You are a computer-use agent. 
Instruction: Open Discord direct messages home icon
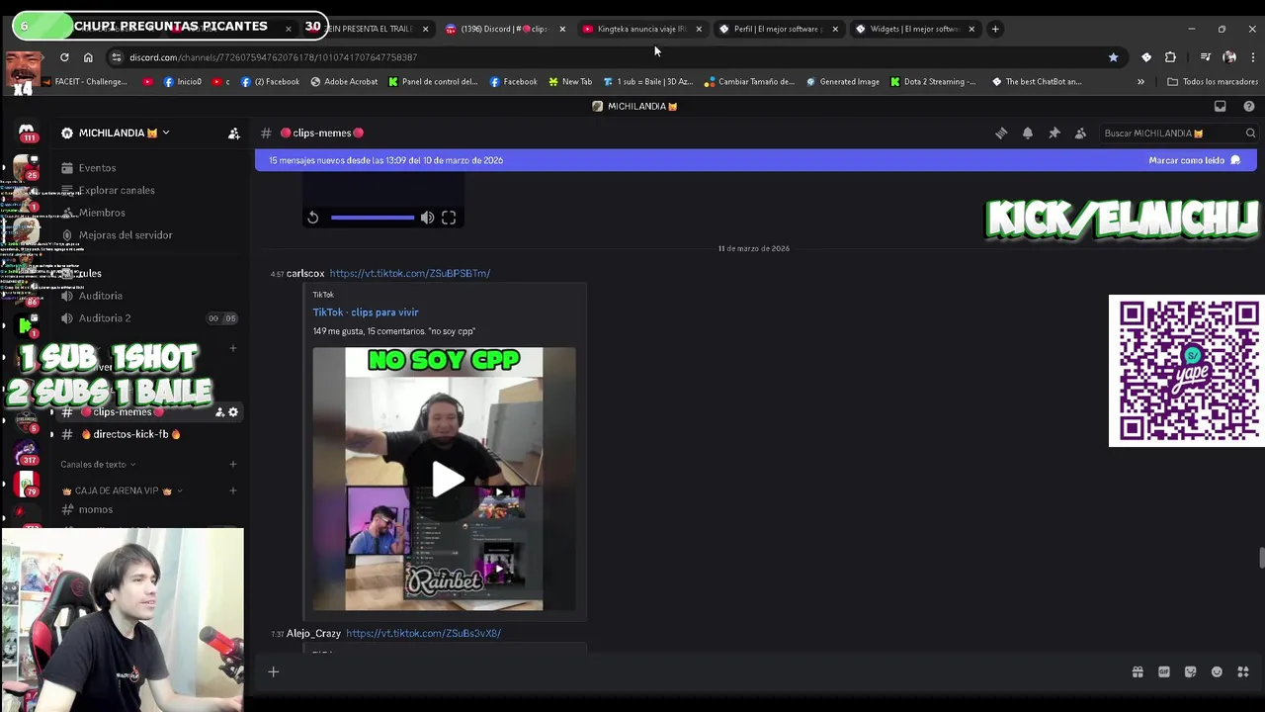27,133
